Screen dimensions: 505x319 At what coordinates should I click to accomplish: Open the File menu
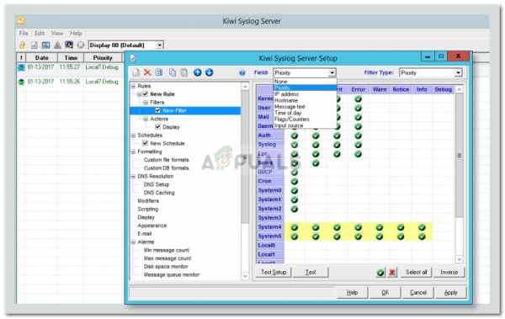pos(24,33)
